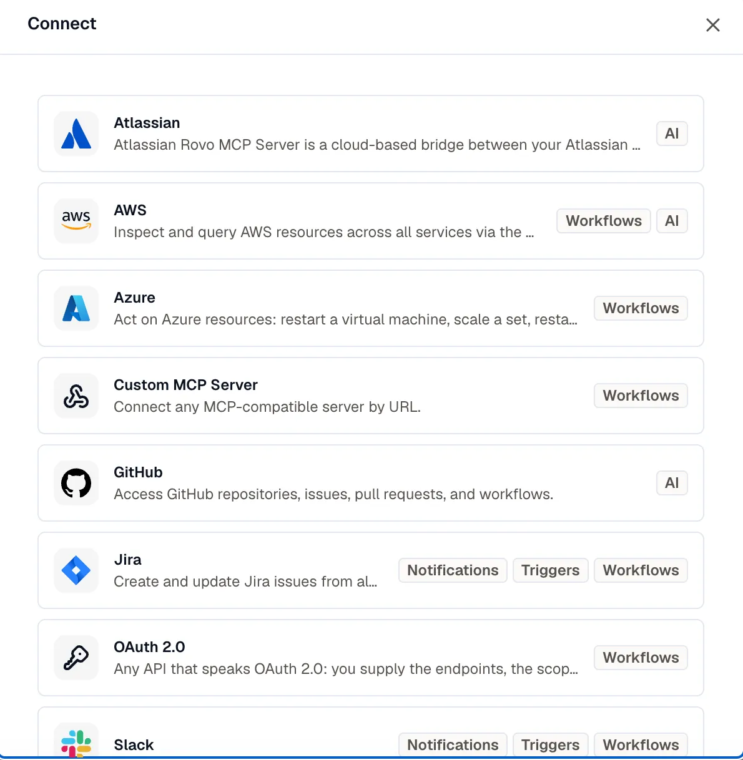The width and height of the screenshot is (743, 760).
Task: Click the Workflows tag on AWS
Action: click(604, 221)
